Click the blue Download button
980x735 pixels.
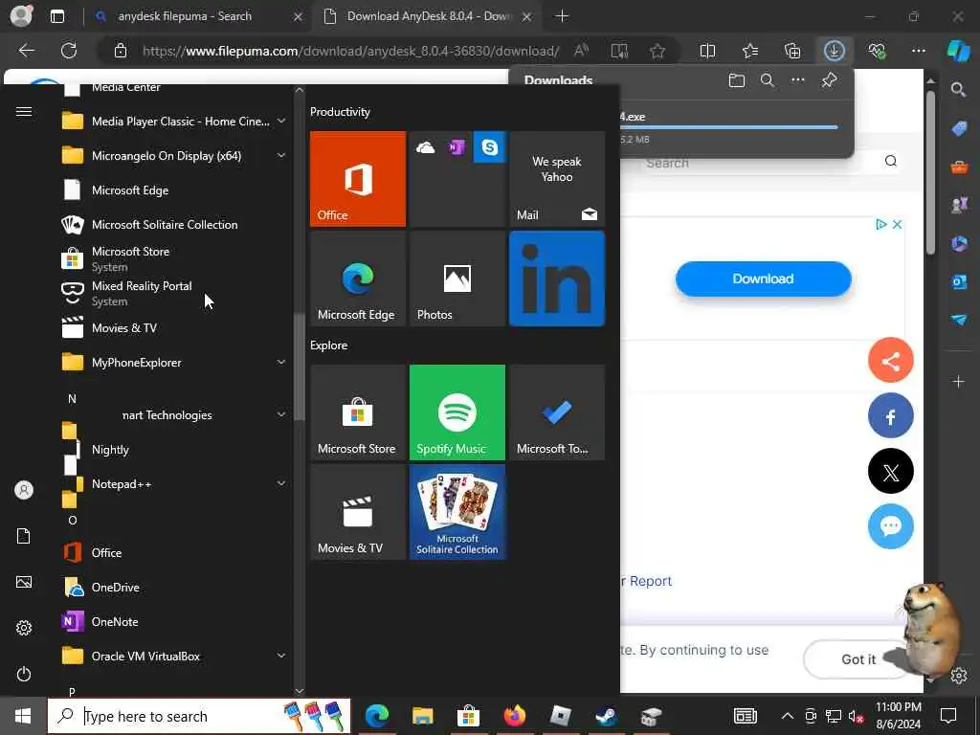[x=763, y=278]
